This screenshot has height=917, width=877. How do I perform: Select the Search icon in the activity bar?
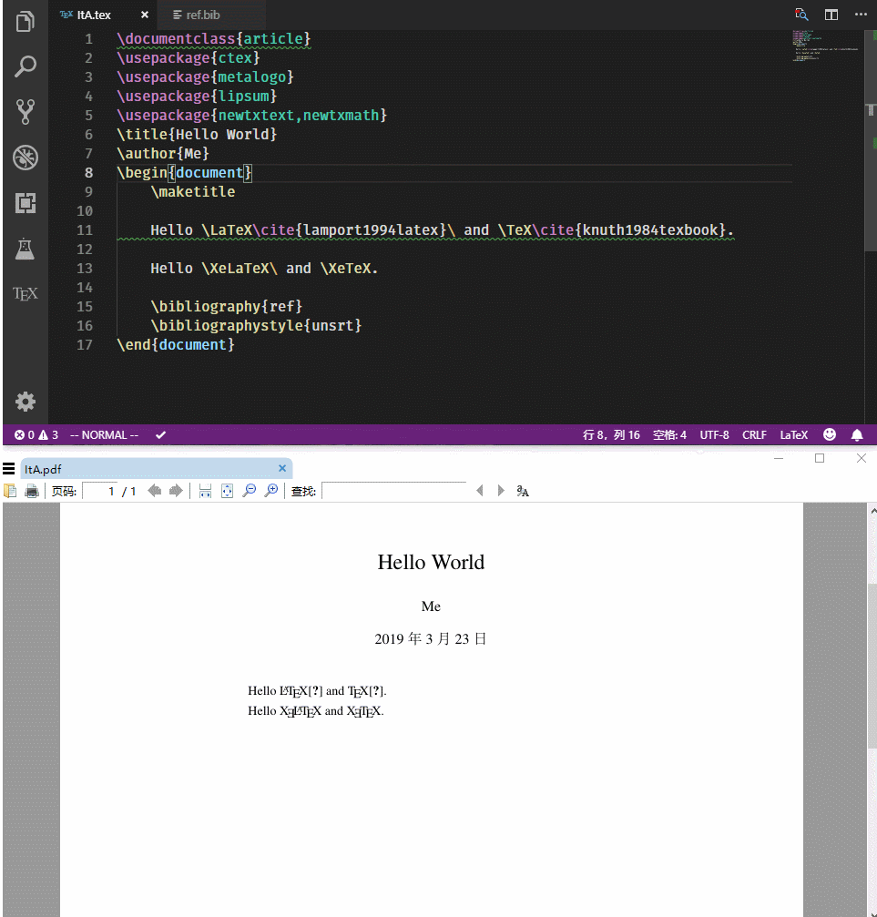click(25, 66)
